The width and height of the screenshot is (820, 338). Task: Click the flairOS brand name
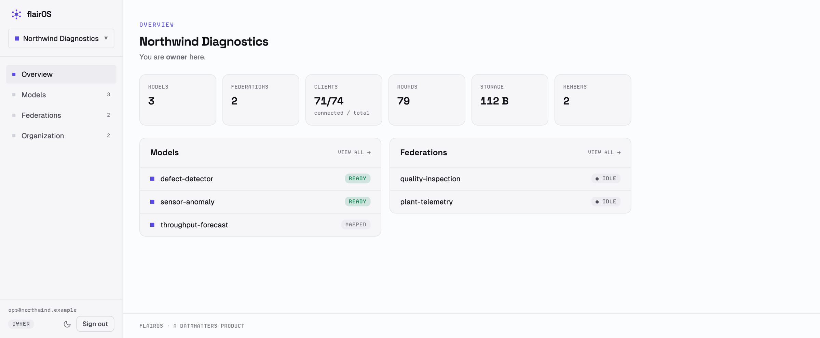pyautogui.click(x=39, y=14)
